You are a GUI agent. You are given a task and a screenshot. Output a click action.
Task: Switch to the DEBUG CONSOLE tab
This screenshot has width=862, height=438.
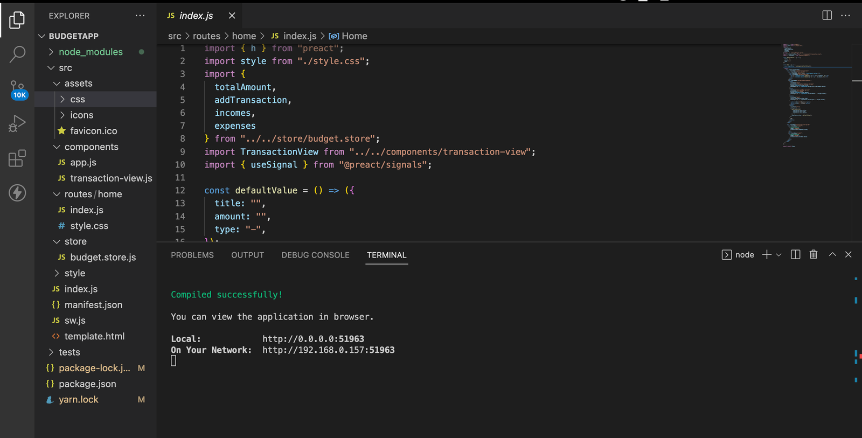315,255
